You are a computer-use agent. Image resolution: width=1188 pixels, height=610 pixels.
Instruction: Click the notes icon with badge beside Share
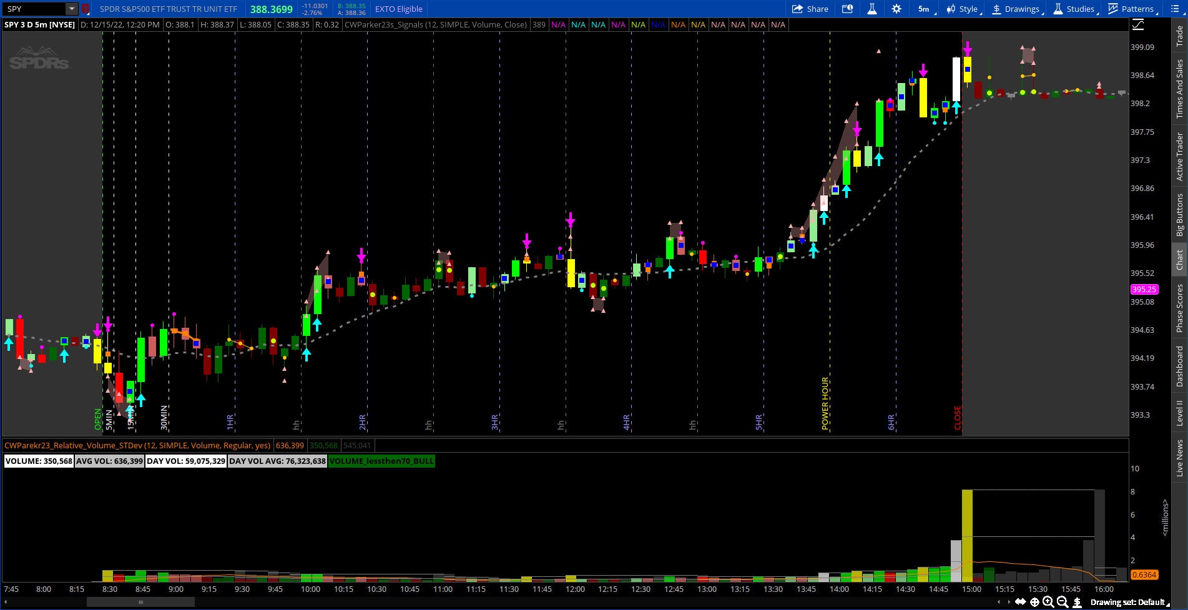pos(847,9)
